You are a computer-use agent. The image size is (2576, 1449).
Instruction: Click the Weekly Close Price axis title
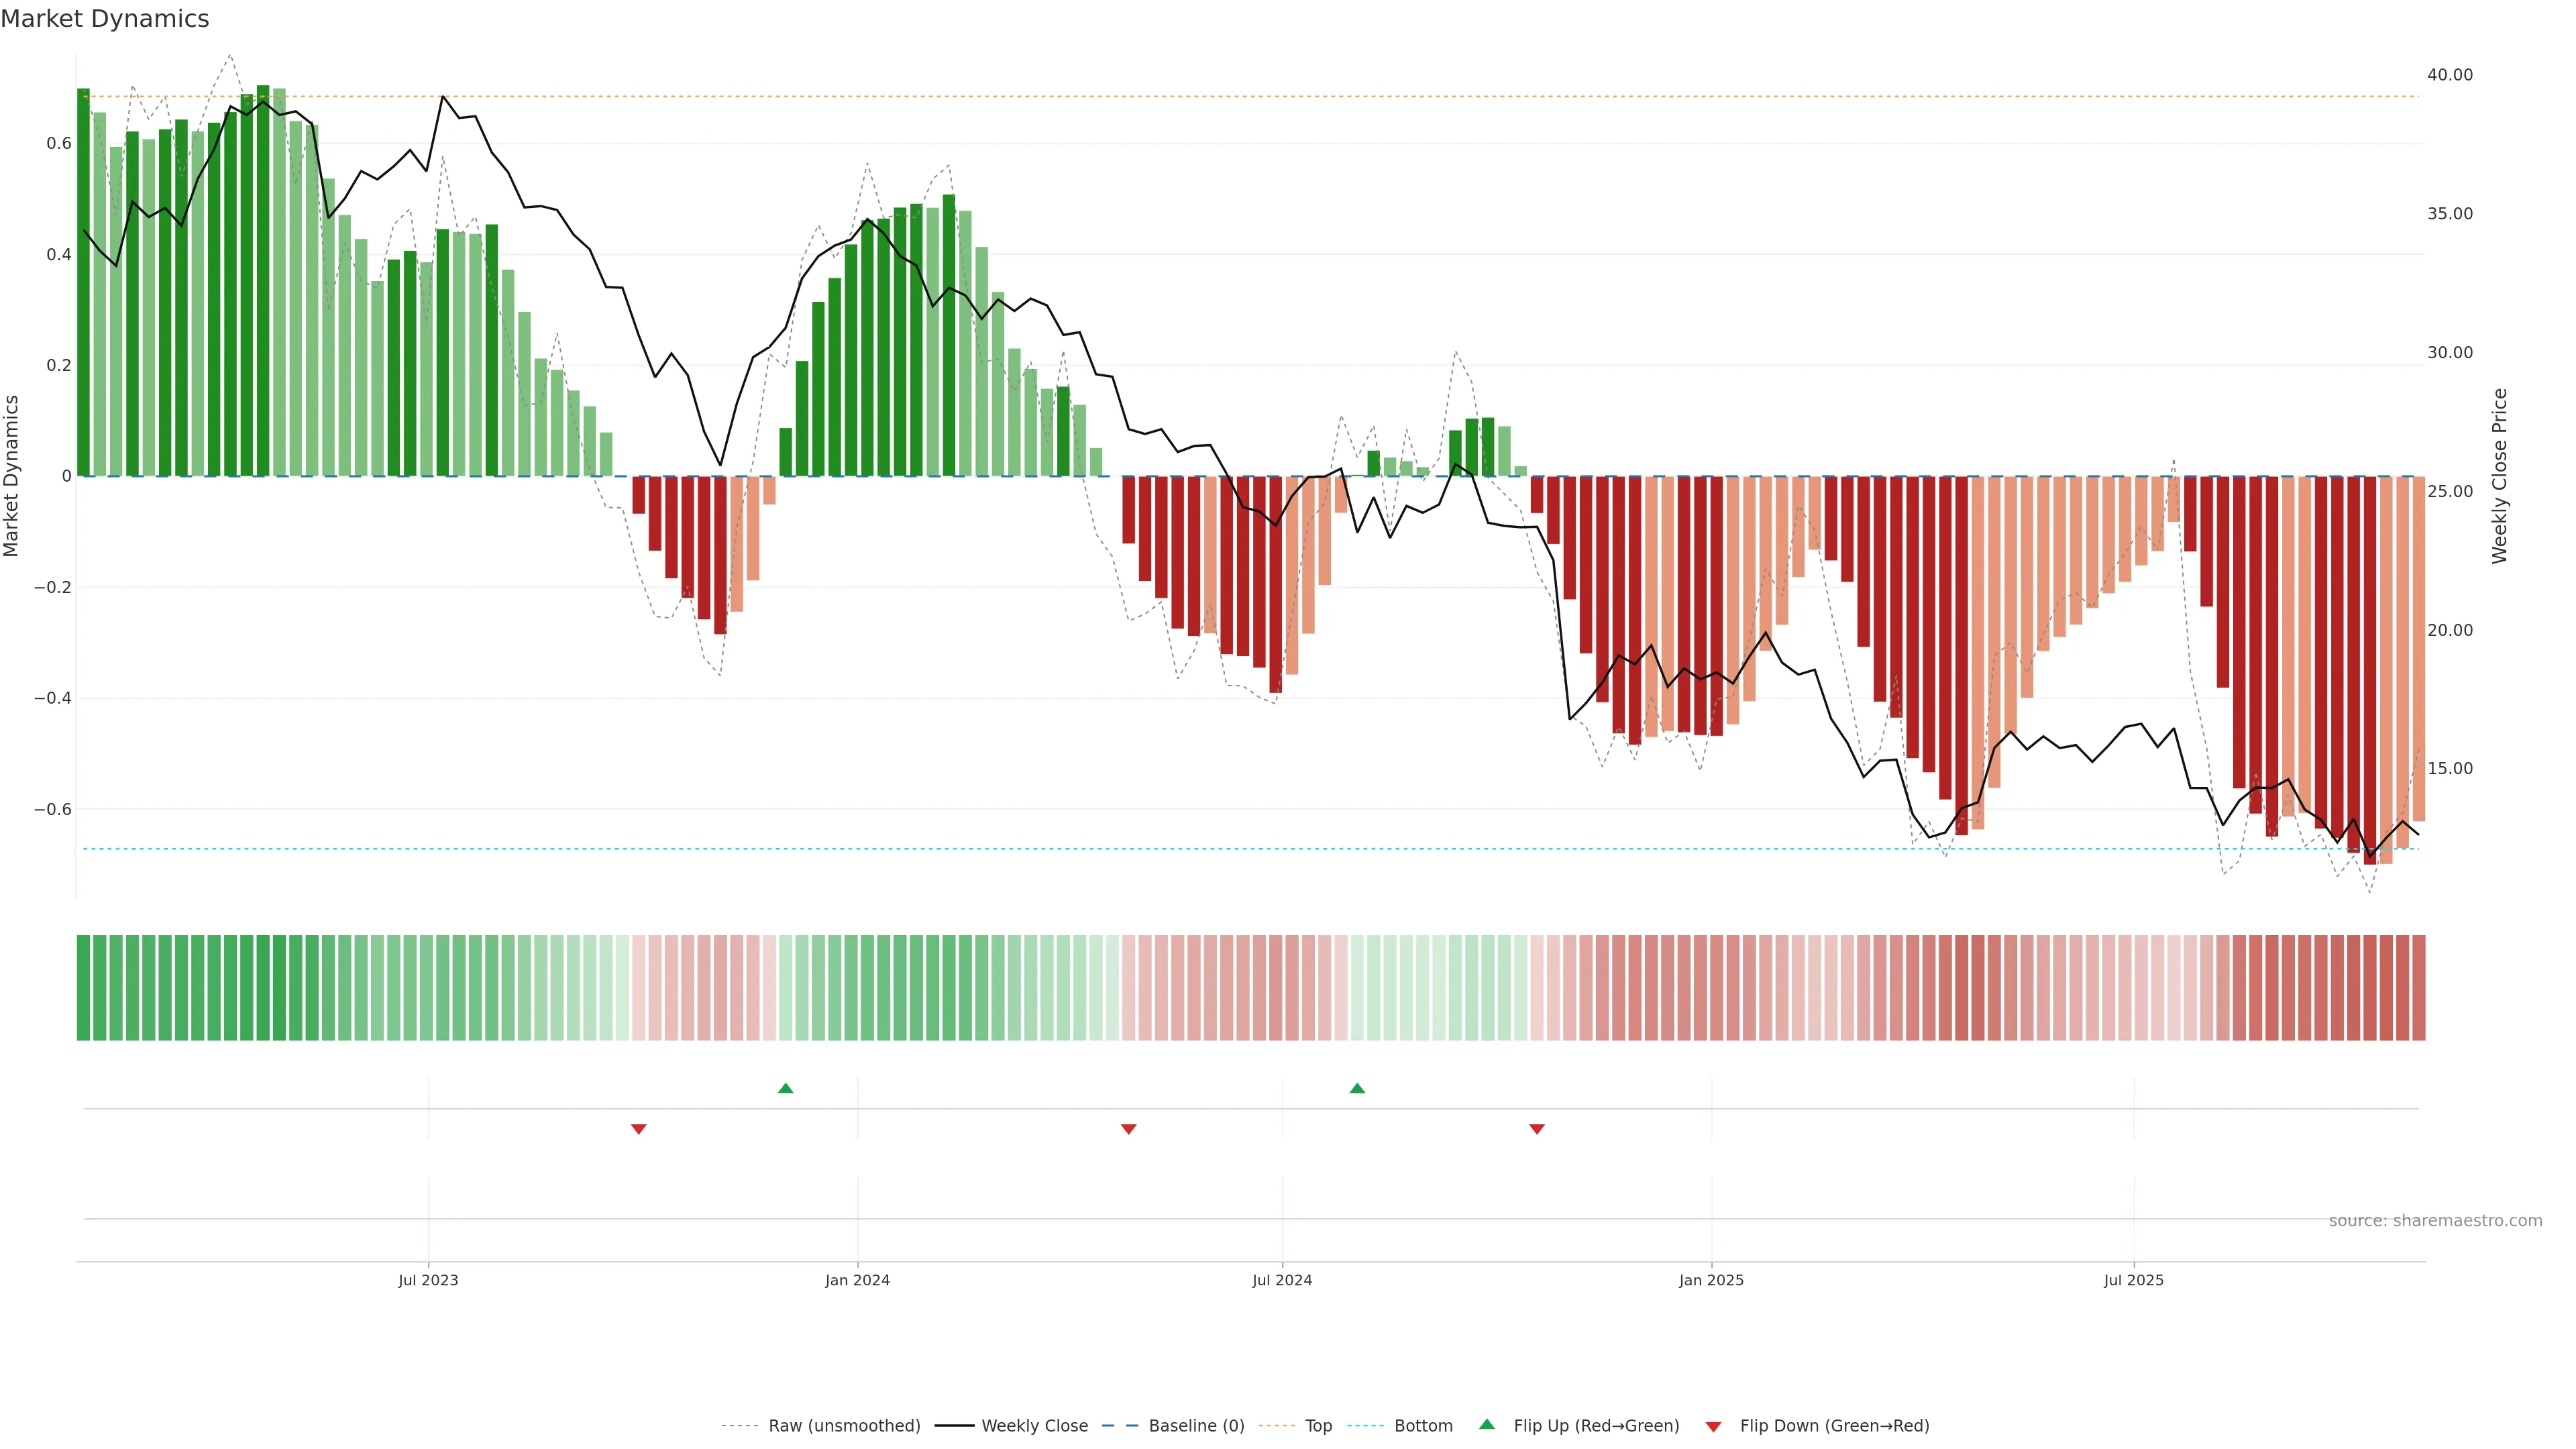(2499, 476)
